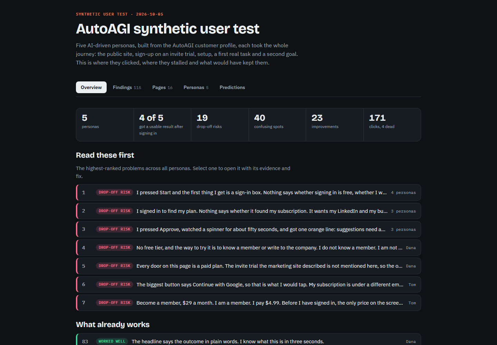This screenshot has height=345, width=497.
Task: Open the Overview tab
Action: (91, 87)
